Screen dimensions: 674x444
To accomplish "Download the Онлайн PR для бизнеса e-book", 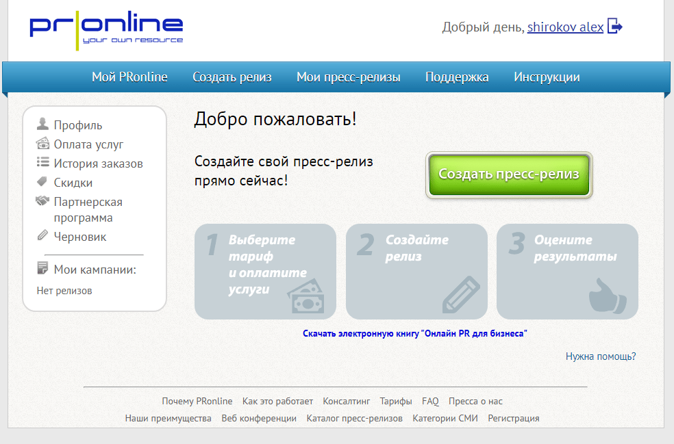I will (415, 334).
